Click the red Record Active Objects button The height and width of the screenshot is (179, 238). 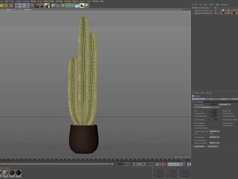pos(160,164)
